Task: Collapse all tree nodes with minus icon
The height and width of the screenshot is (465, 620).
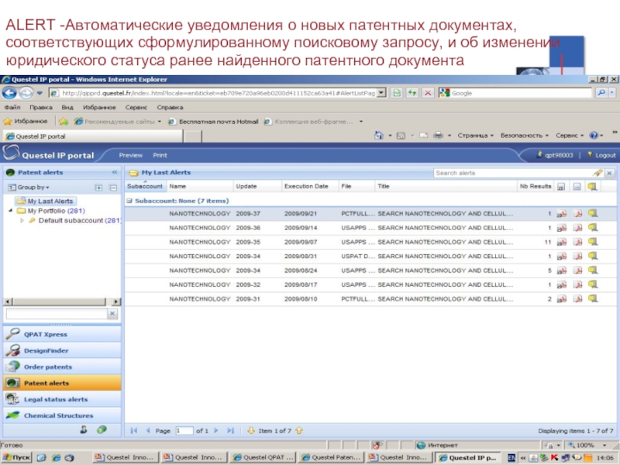Action: [x=112, y=188]
